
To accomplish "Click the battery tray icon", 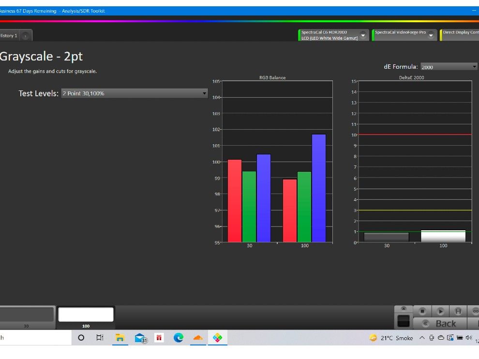I will (x=460, y=338).
